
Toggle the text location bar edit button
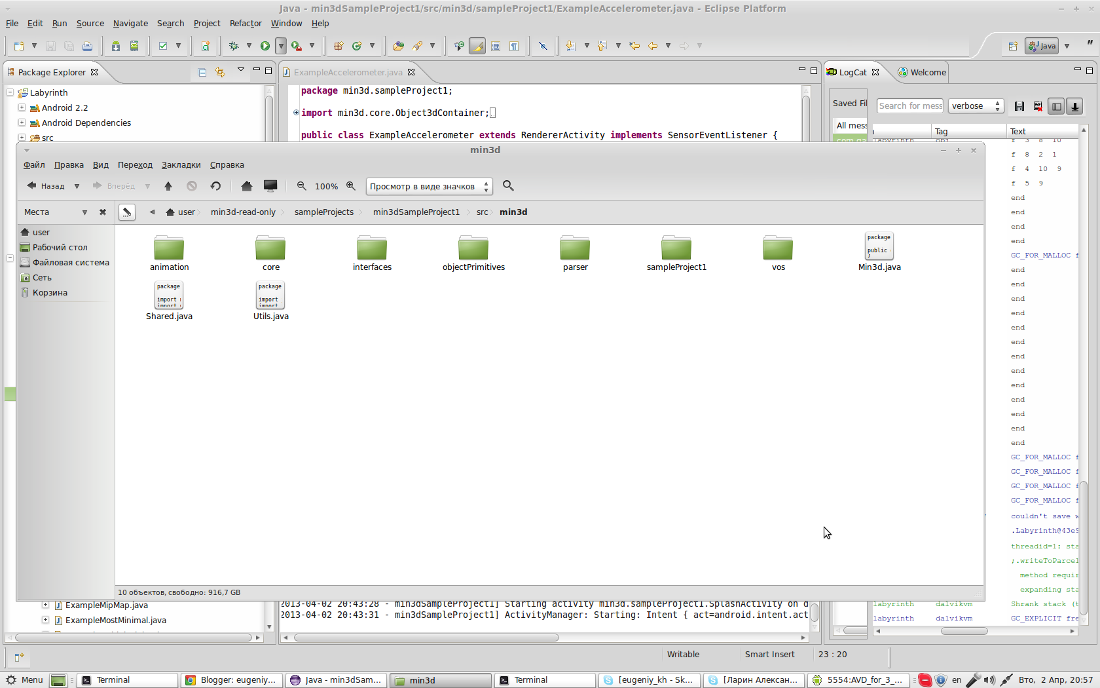tap(127, 212)
